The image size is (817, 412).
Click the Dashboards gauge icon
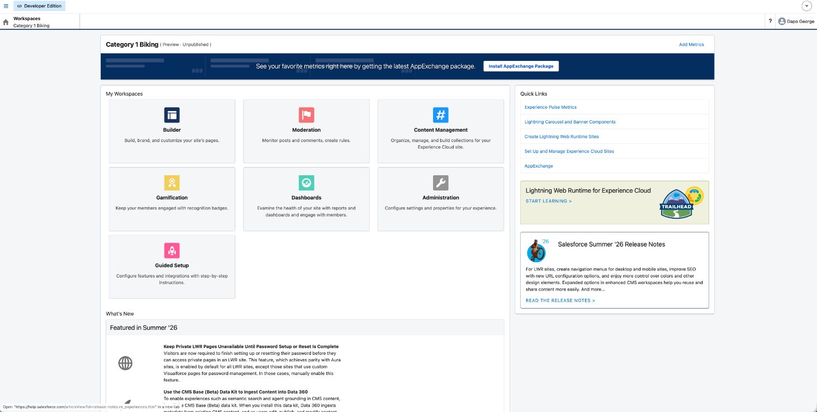pyautogui.click(x=306, y=182)
